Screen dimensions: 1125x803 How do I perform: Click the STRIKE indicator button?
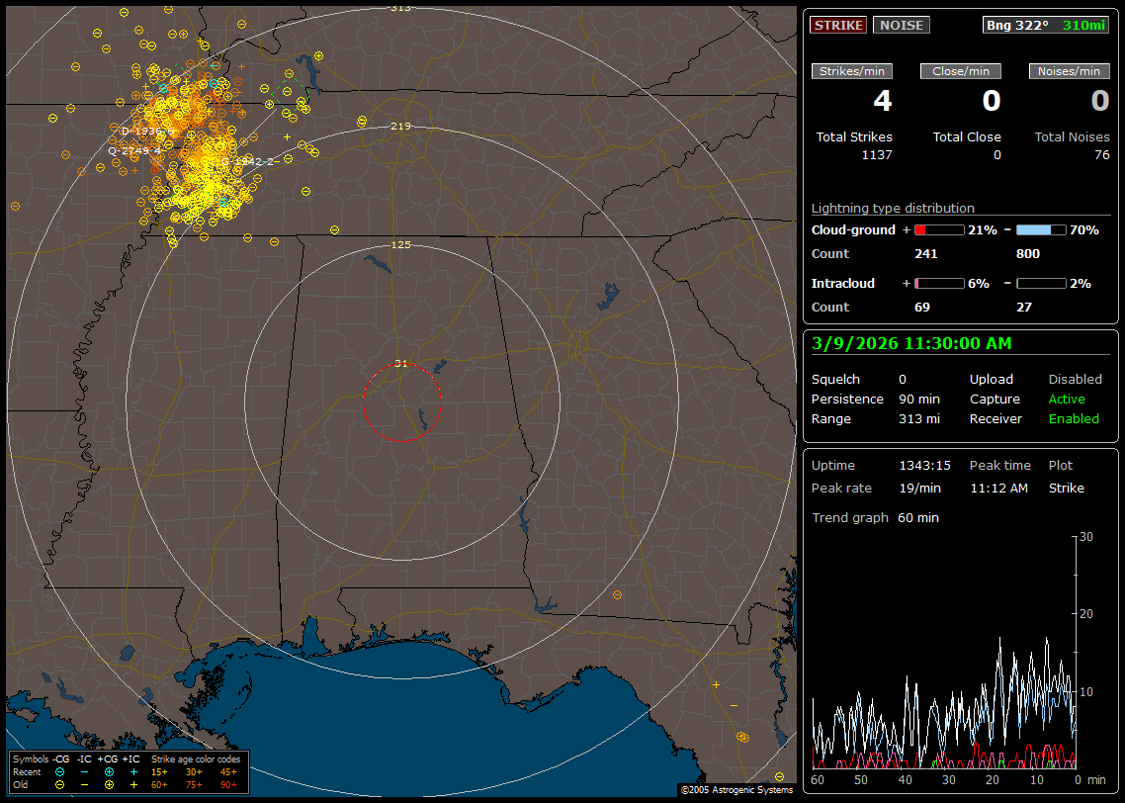[x=838, y=26]
